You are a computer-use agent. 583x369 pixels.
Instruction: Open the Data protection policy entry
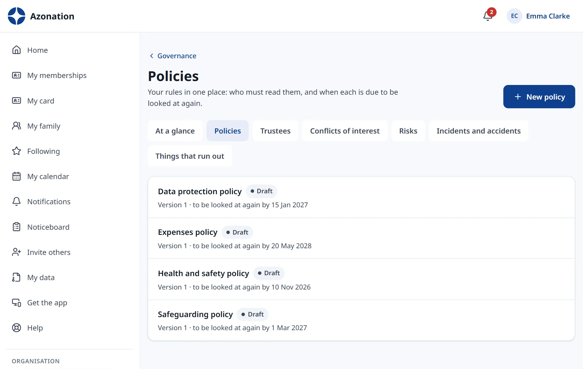pyautogui.click(x=361, y=197)
